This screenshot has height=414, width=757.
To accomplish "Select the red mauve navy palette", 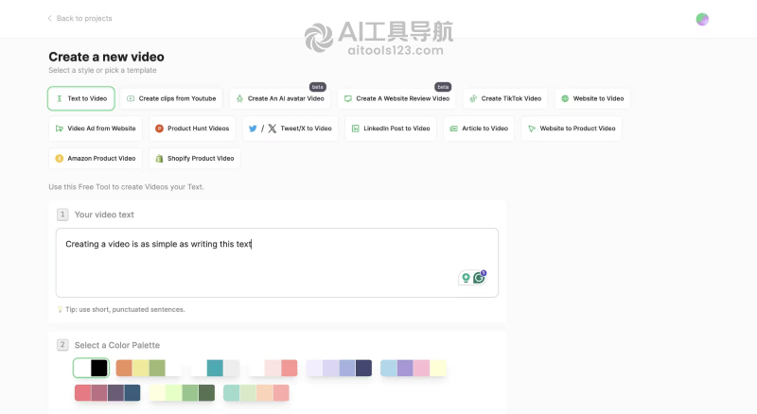I will [x=107, y=393].
